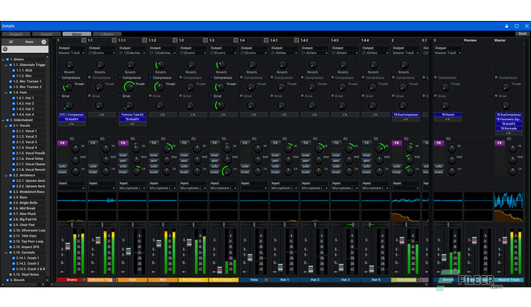Viewport: 531px width, 307px height.
Task: Add an fx slot on strip 1.1
Action: [x=102, y=115]
